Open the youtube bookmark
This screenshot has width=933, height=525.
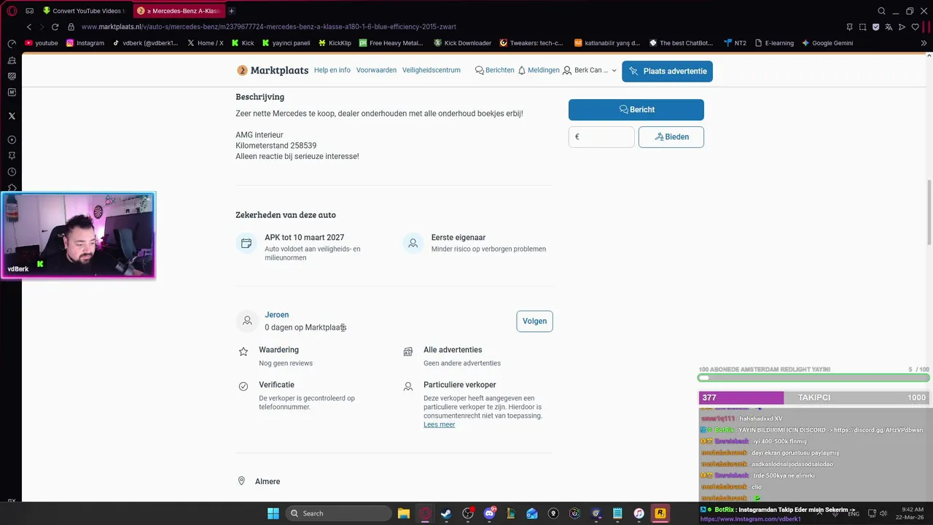(42, 43)
